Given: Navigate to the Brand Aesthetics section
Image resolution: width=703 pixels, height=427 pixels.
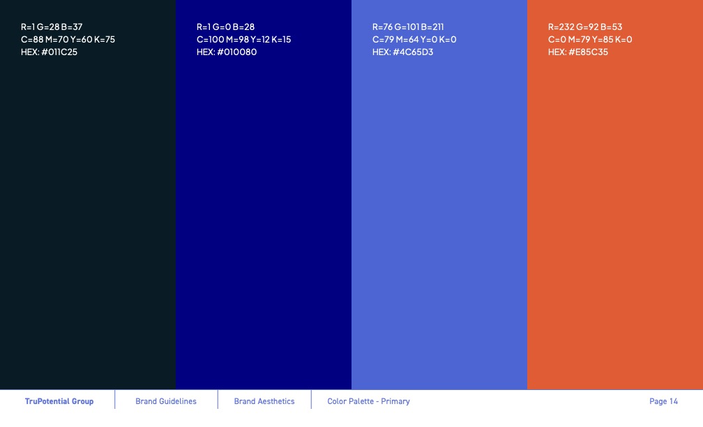Looking at the screenshot, I should click(264, 401).
